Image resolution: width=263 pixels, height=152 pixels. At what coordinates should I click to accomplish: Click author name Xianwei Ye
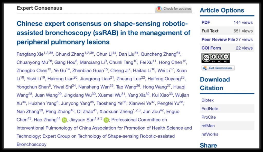tap(140, 103)
